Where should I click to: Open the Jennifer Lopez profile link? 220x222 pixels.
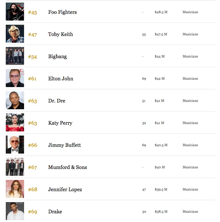pyautogui.click(x=65, y=190)
